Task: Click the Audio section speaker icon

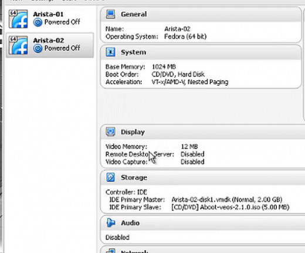Action: (x=111, y=222)
